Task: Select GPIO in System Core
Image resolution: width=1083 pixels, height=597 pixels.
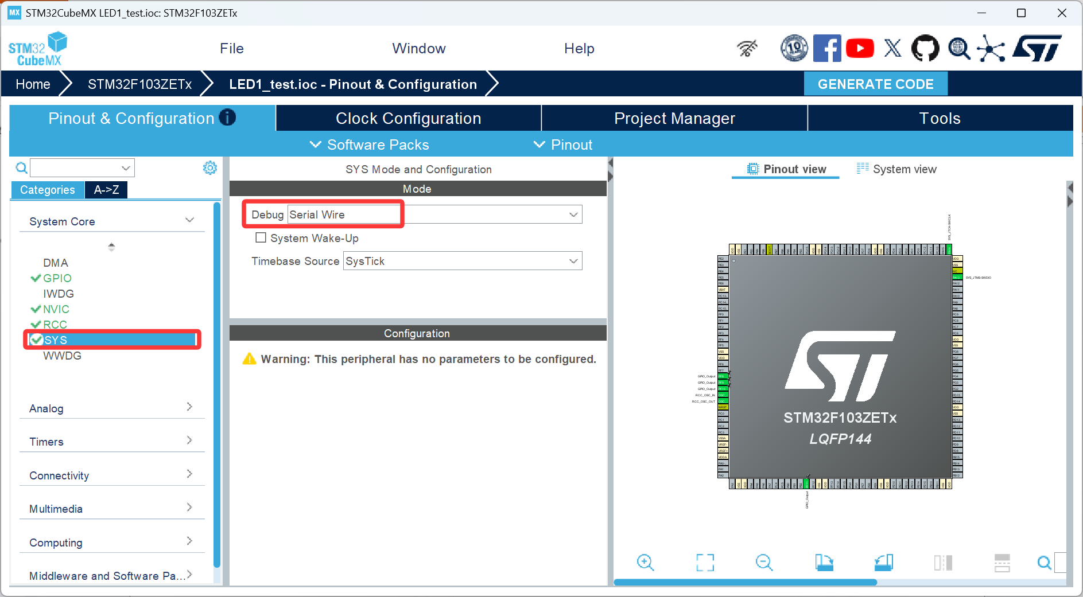Action: (57, 278)
